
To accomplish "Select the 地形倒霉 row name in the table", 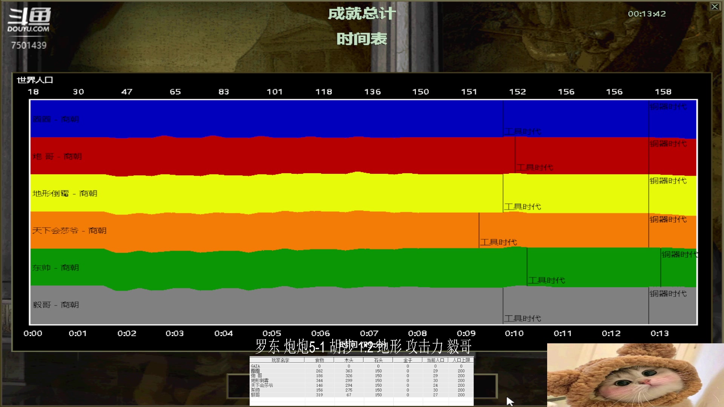I will tap(260, 381).
